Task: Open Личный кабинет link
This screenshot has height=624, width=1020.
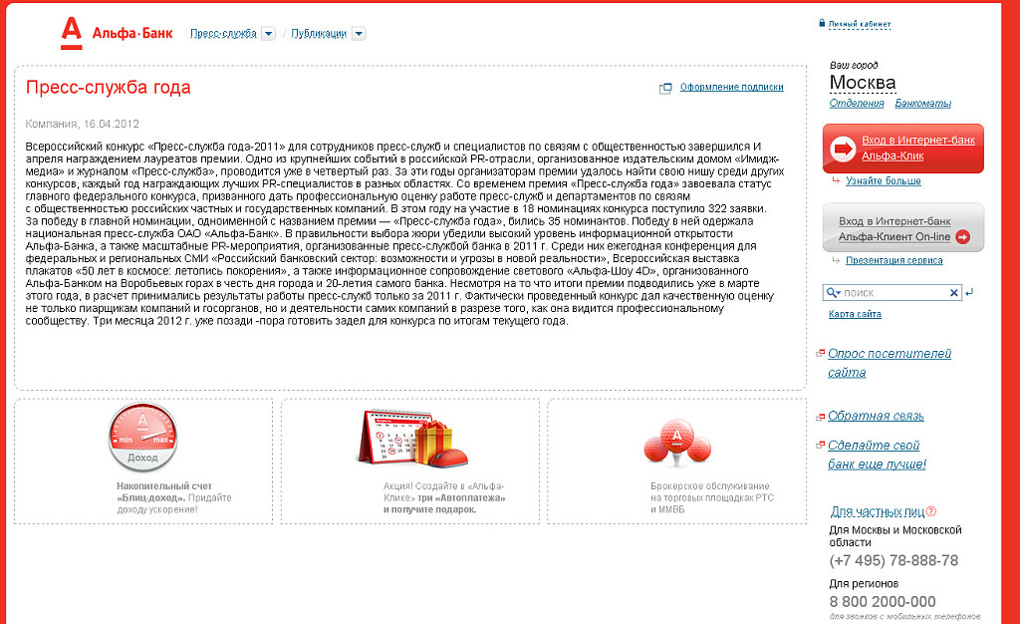Action: pyautogui.click(x=860, y=24)
